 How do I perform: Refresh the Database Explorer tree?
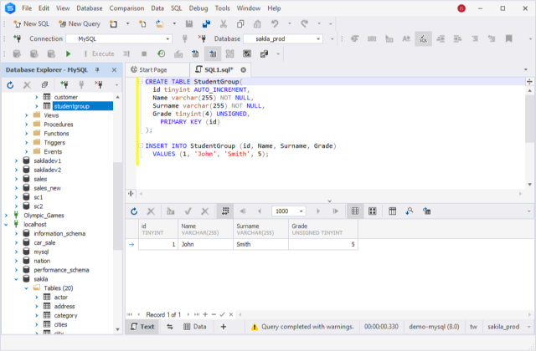coord(10,85)
